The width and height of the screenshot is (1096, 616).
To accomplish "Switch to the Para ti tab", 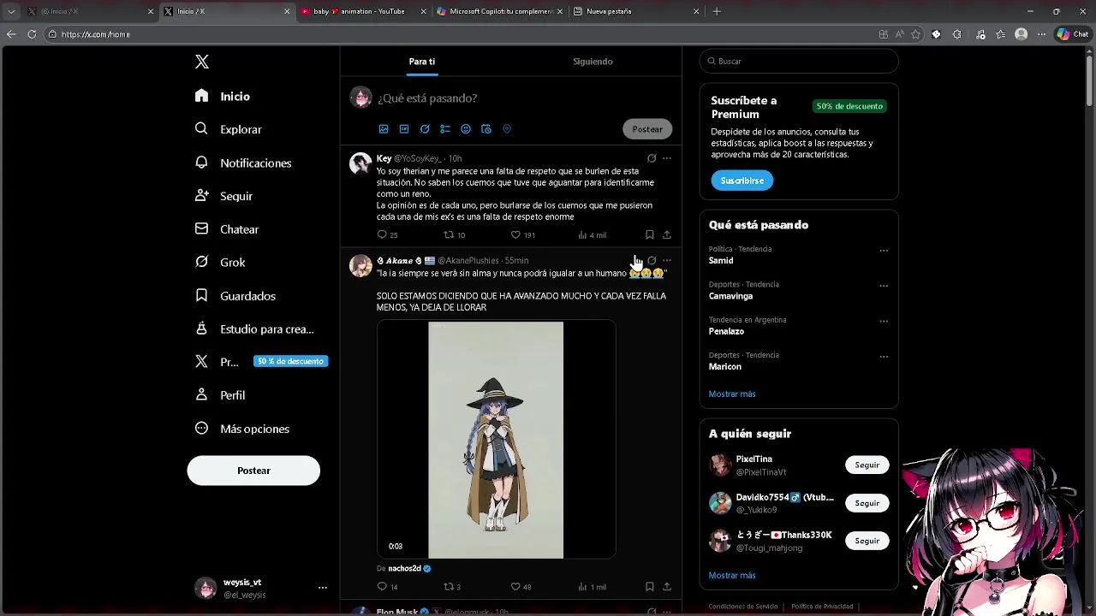I will [422, 62].
